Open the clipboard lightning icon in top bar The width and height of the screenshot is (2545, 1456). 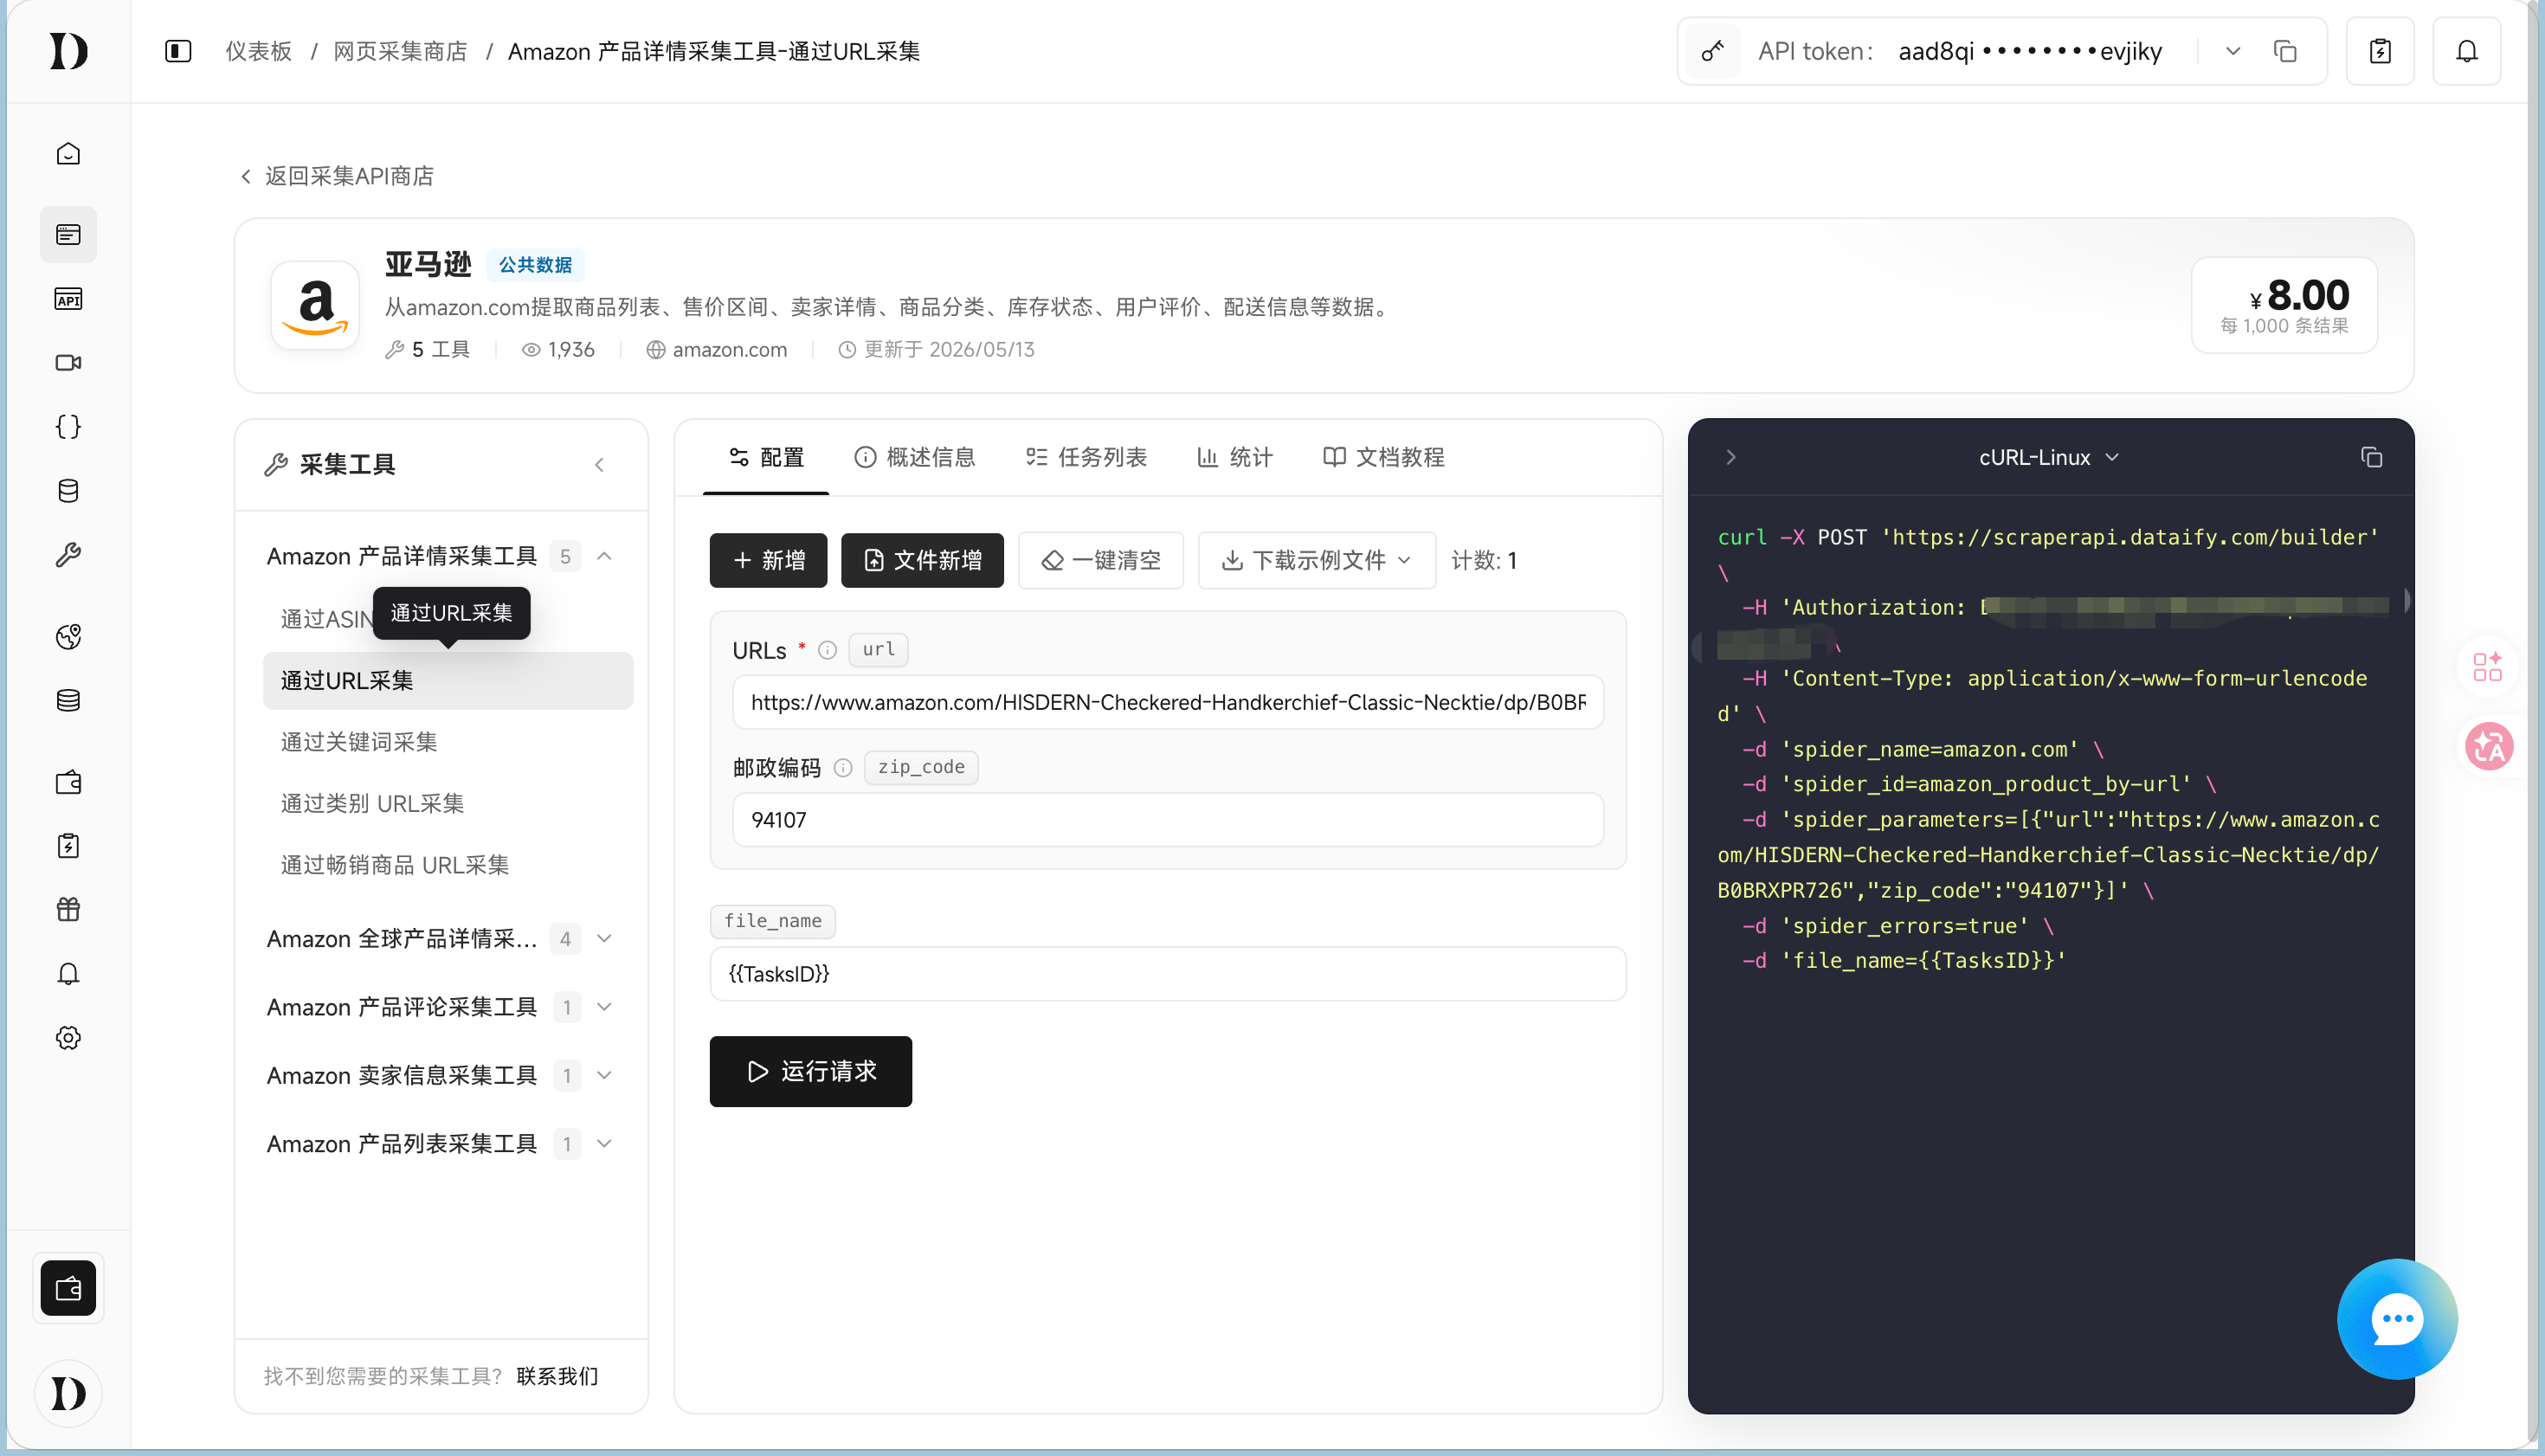[x=2380, y=51]
